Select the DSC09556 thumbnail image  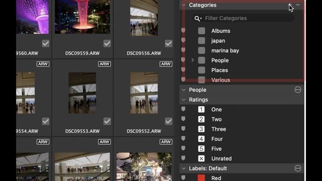144,18
